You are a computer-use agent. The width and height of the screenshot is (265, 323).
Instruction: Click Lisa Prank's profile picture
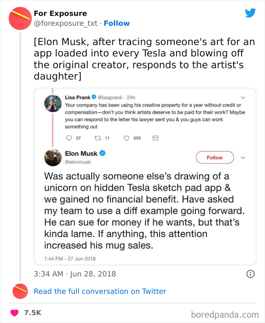[53, 103]
